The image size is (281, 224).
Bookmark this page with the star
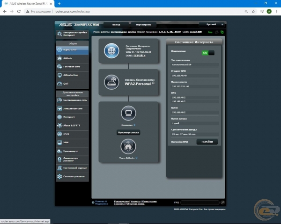(253, 11)
